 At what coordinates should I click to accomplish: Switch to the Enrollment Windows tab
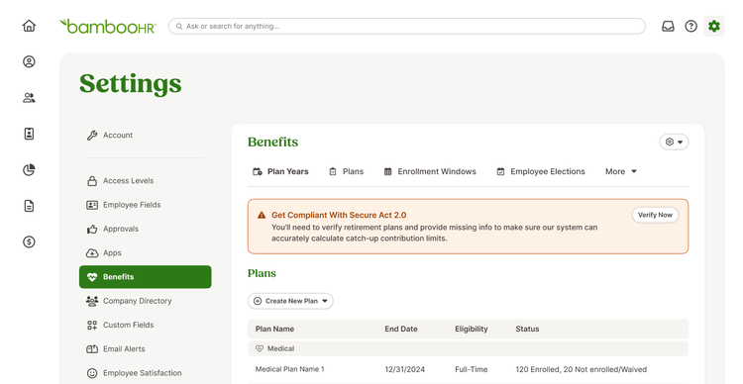(x=430, y=171)
